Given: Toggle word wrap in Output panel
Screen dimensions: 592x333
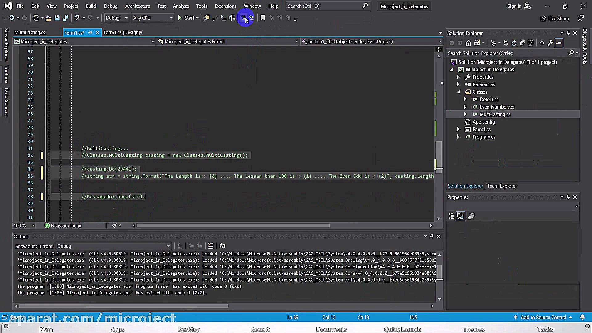Looking at the screenshot, I should pyautogui.click(x=222, y=246).
